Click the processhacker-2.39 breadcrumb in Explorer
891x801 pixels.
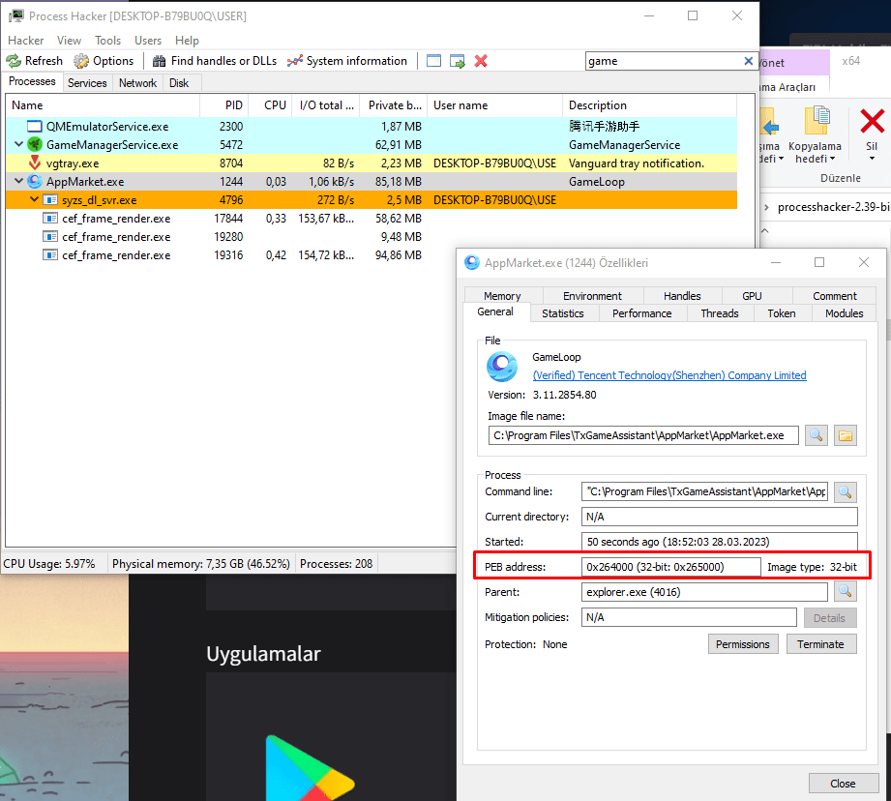[834, 207]
